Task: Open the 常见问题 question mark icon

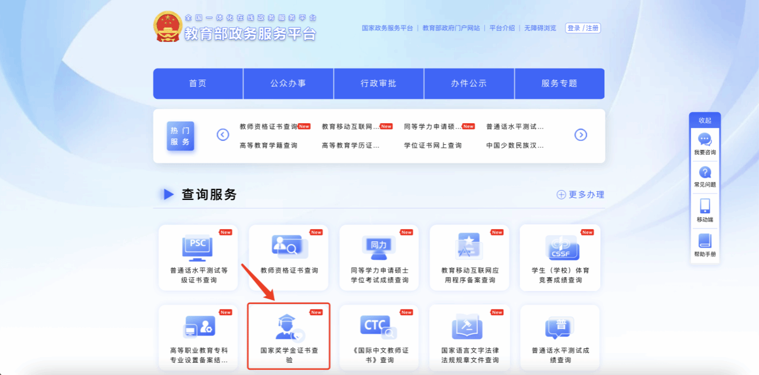Action: click(x=704, y=172)
